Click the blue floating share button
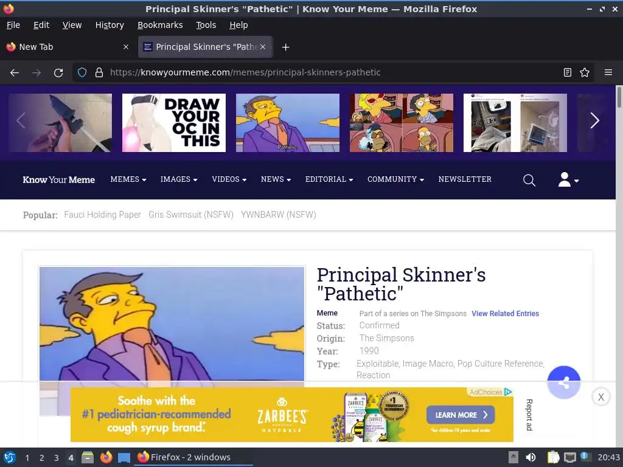 pyautogui.click(x=563, y=382)
